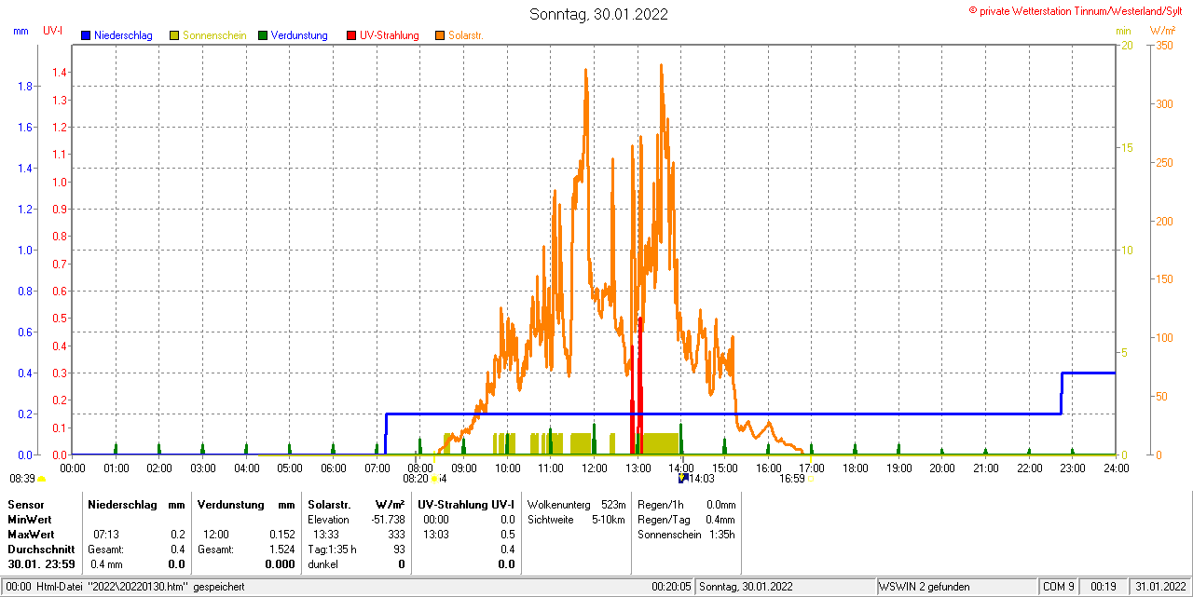Click the Durchschnitt row label
This screenshot has height=597, width=1193.
[x=41, y=549]
